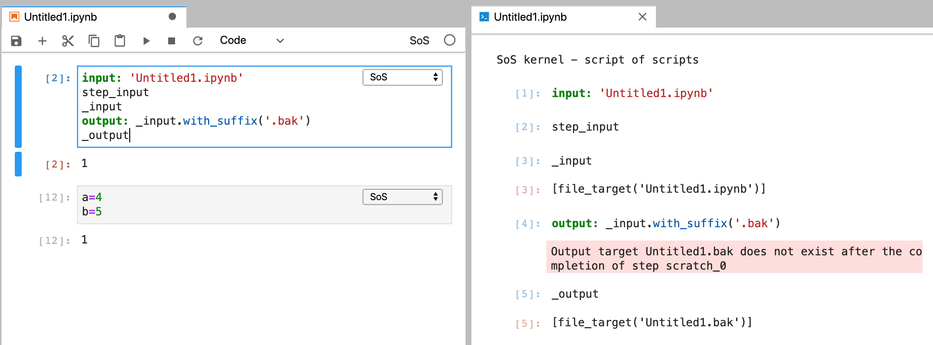Cut selected cells with the scissors icon

(x=68, y=41)
